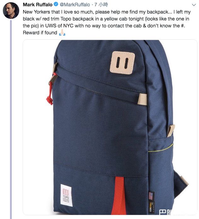Click the tan leather lash patch
Viewport: 199px width, 219px height.
(122, 63)
